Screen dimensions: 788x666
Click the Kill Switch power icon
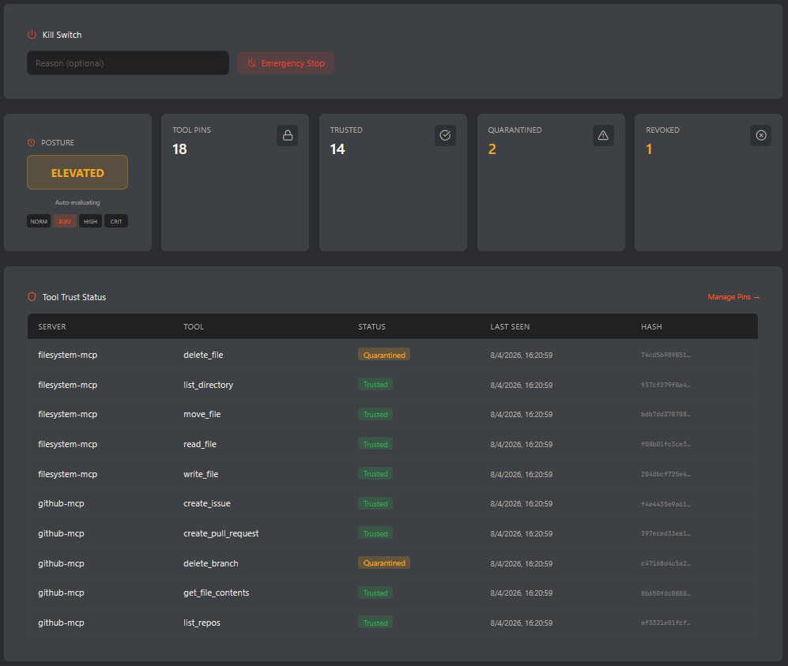[x=31, y=35]
